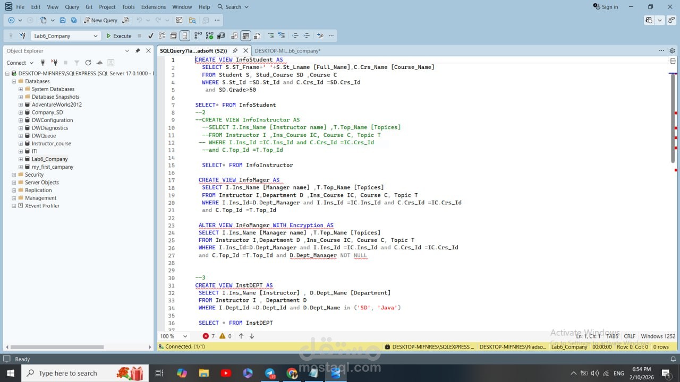The width and height of the screenshot is (680, 382).
Task: Toggle Results to Grid mode
Action: click(x=245, y=36)
